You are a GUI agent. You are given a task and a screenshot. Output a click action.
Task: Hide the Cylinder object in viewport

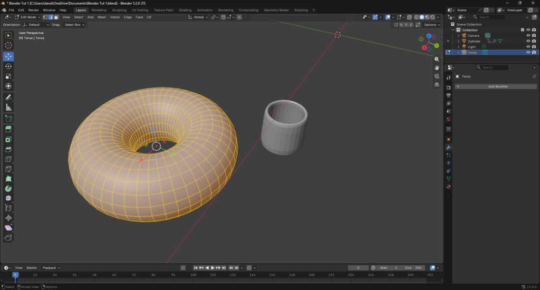coord(528,41)
